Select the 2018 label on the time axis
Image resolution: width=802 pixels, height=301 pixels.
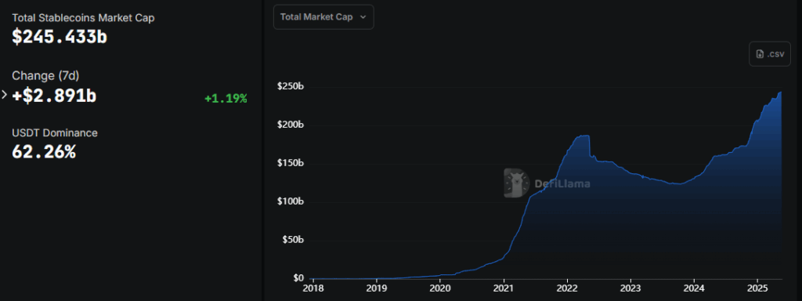[313, 288]
